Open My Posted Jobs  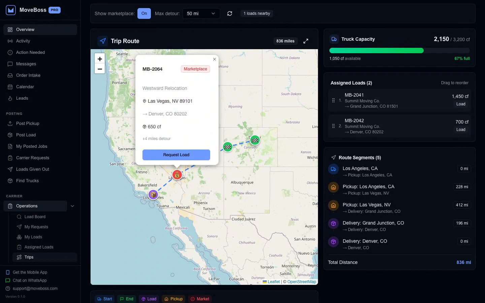point(40,146)
